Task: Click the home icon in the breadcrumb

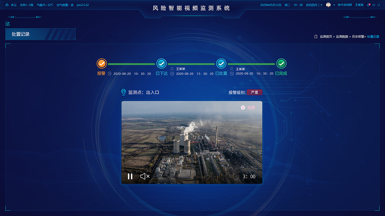Action: point(316,36)
